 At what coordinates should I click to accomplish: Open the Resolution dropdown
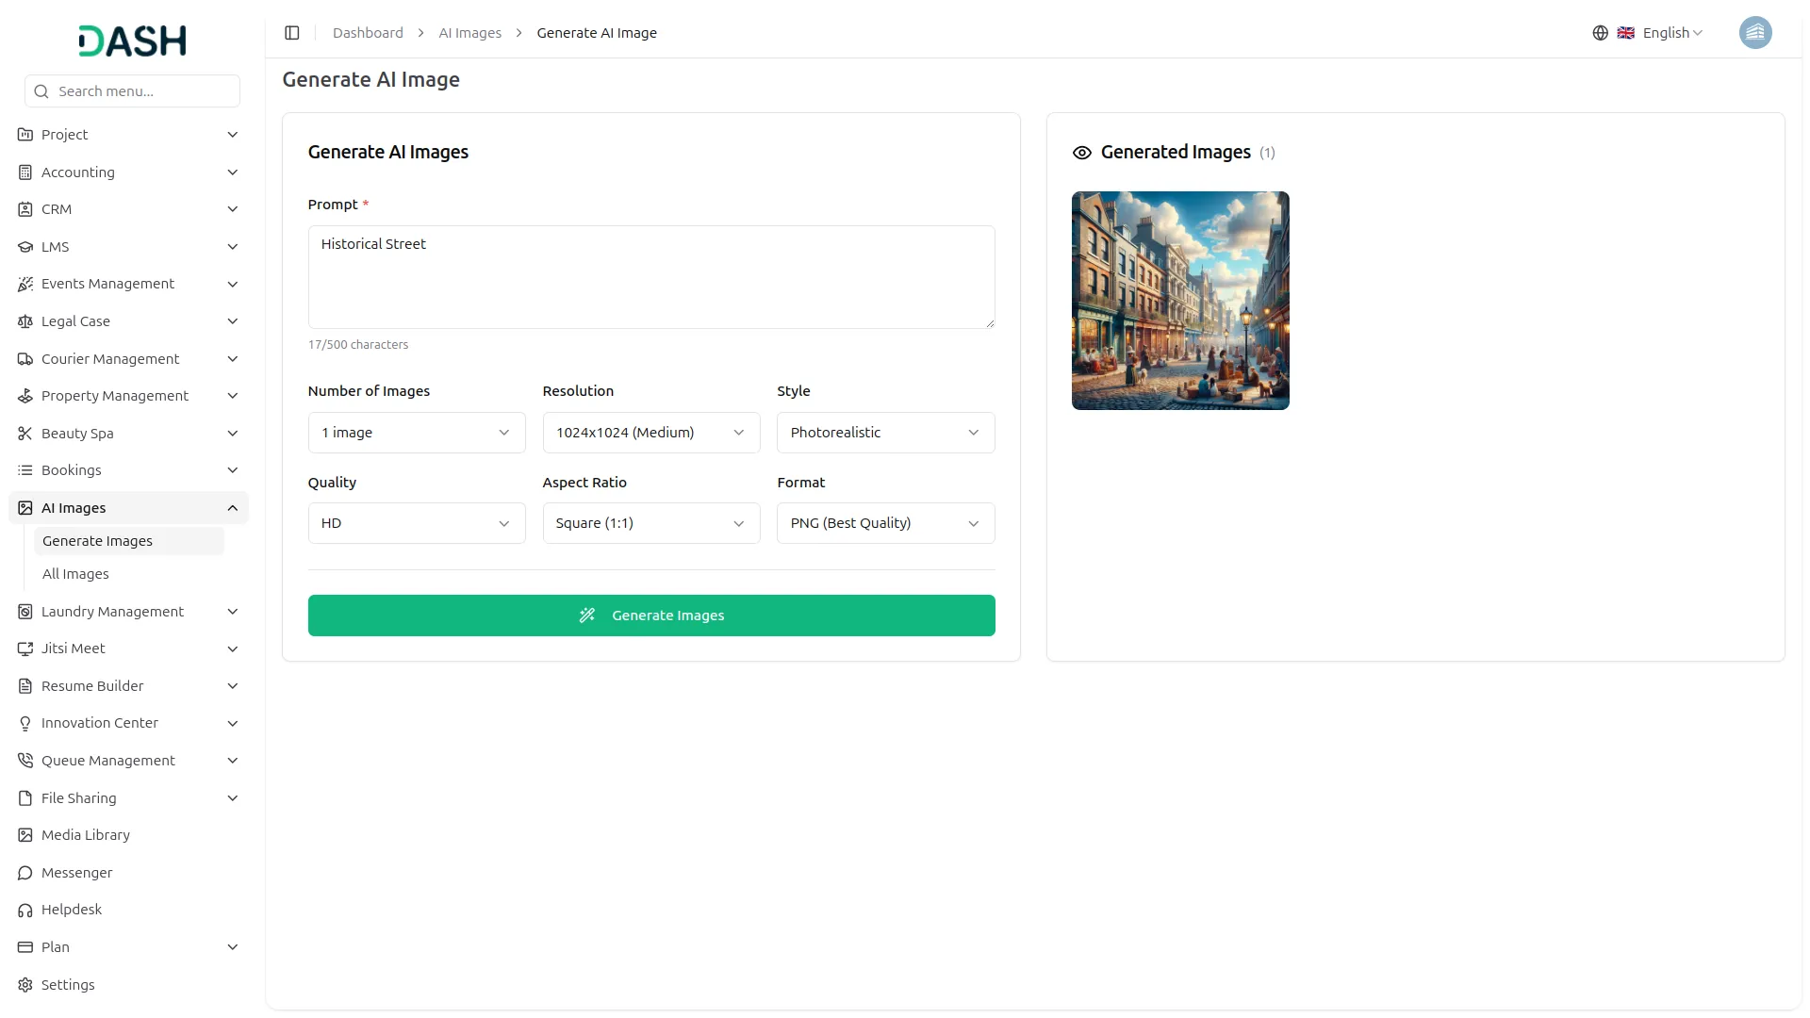click(x=650, y=432)
